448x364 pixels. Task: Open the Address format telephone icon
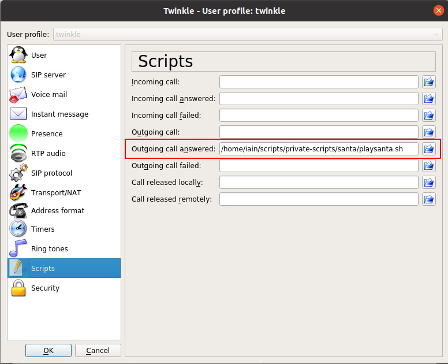18,210
